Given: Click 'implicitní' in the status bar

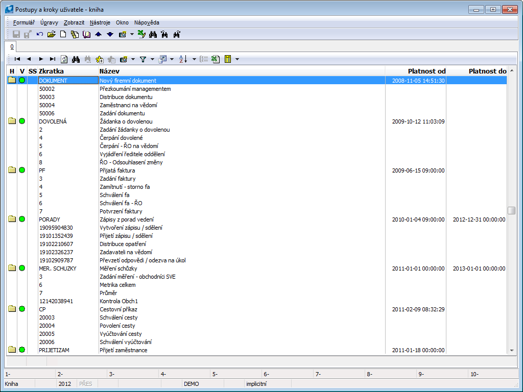Looking at the screenshot, I should coord(256,384).
